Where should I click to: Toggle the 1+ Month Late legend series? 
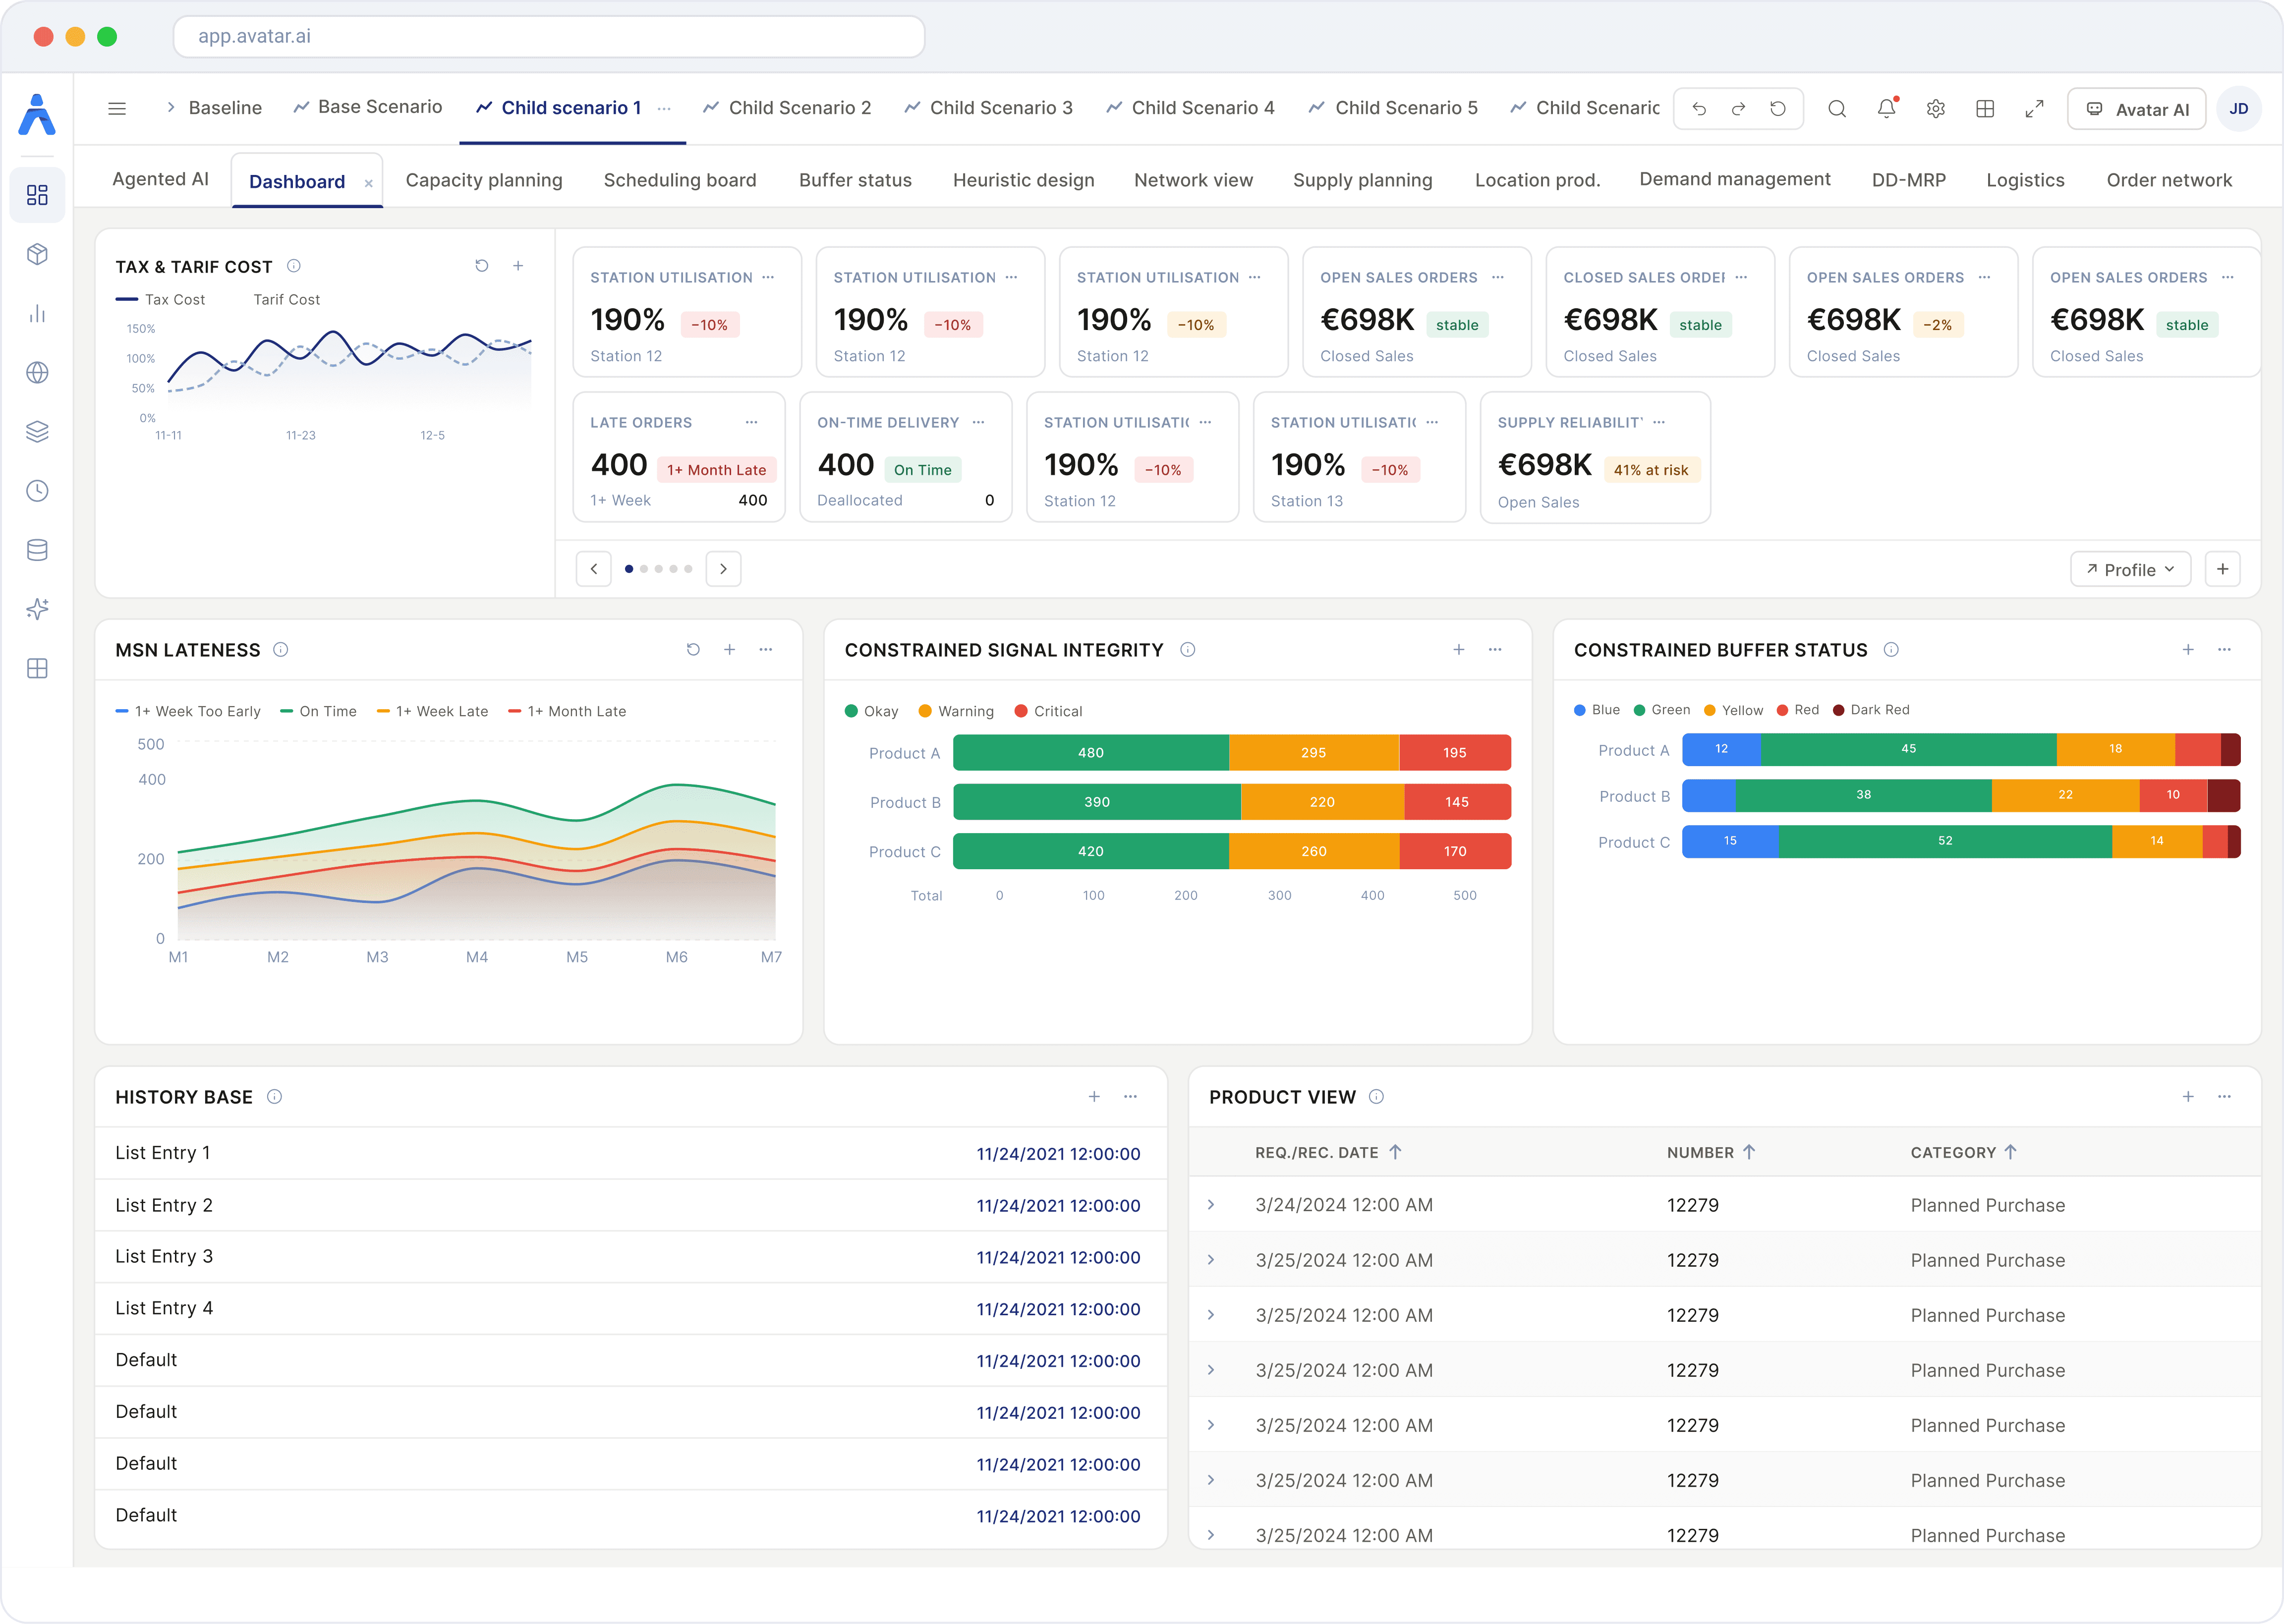tap(567, 711)
